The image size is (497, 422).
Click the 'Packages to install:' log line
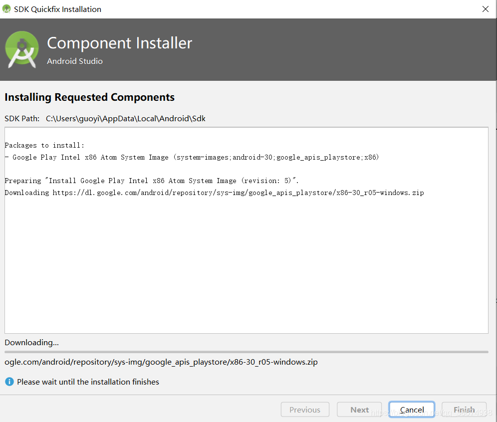44,145
